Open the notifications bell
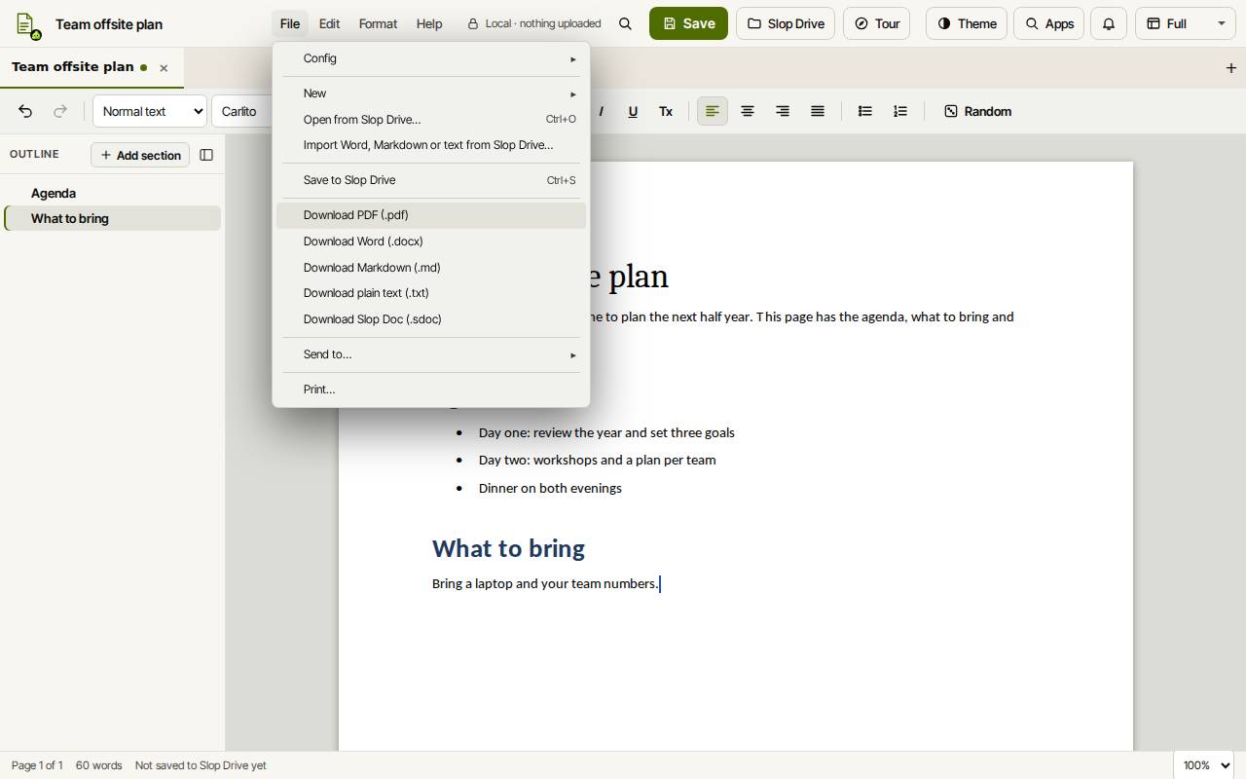The image size is (1246, 779). [x=1109, y=23]
